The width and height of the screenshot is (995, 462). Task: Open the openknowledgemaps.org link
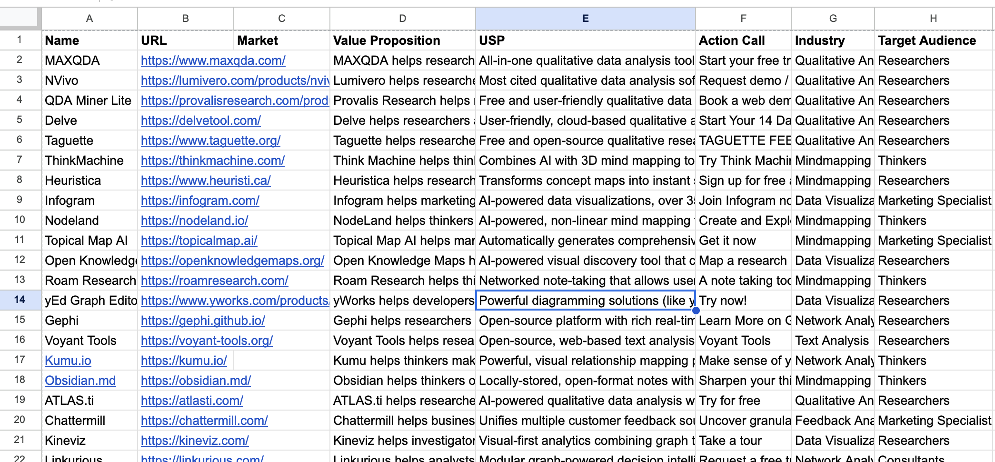click(233, 261)
